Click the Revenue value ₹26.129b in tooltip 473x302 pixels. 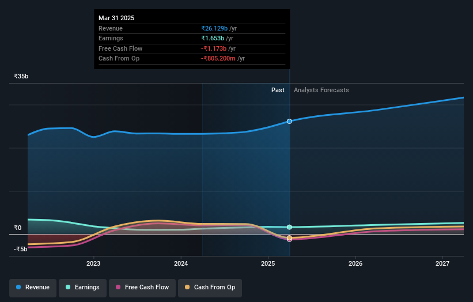[x=214, y=28]
